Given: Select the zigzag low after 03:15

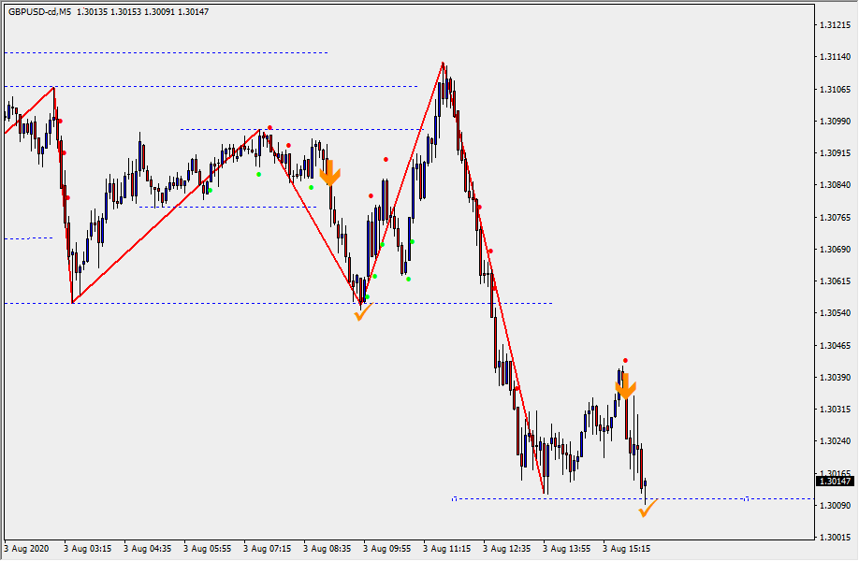Looking at the screenshot, I should (x=72, y=302).
